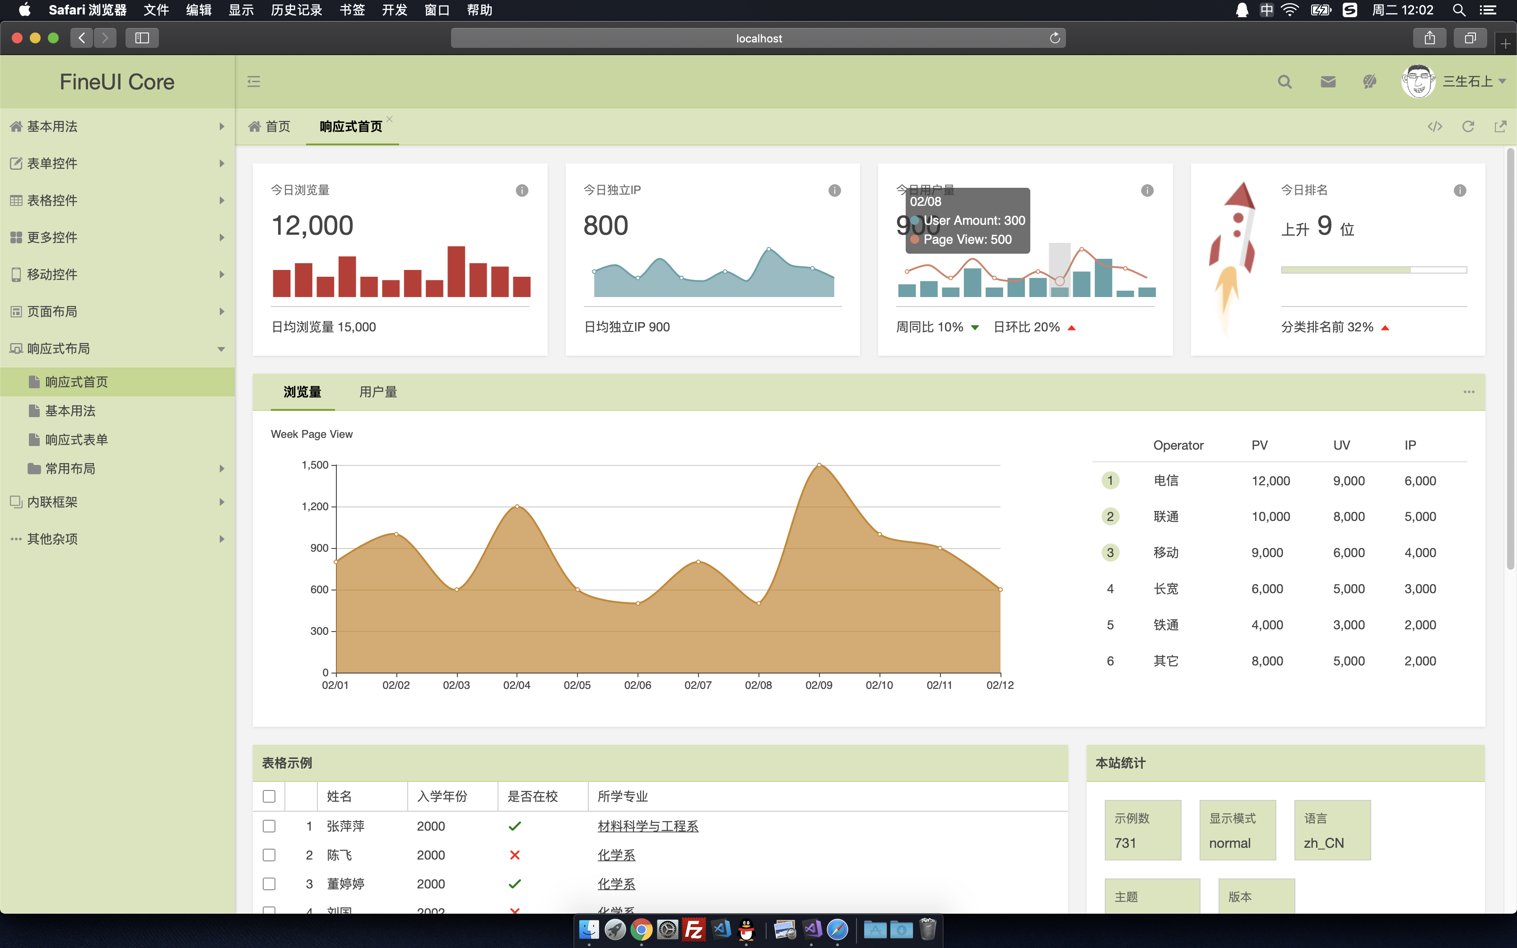Click the theme palette icon in header

(x=1370, y=82)
